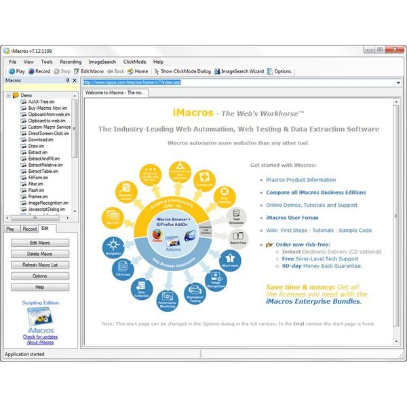The height and width of the screenshot is (407, 407).
Task: Click the Much more circle icon
Action: click(x=230, y=260)
